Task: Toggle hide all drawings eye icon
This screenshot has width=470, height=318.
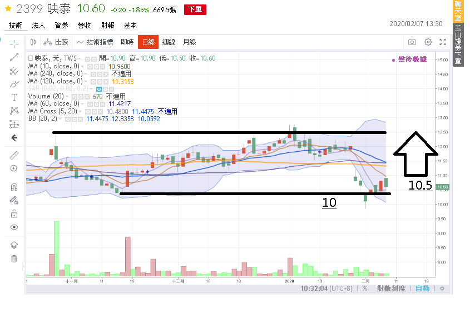Action: pos(14,227)
